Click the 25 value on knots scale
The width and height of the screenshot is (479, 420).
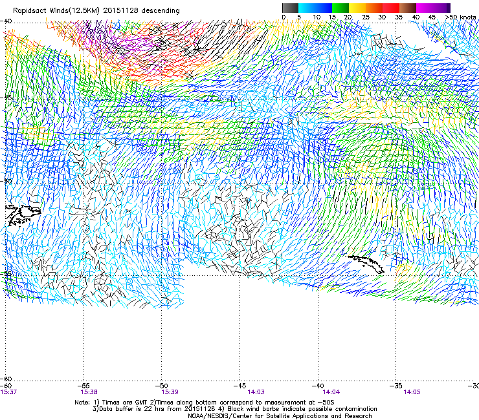[365, 17]
